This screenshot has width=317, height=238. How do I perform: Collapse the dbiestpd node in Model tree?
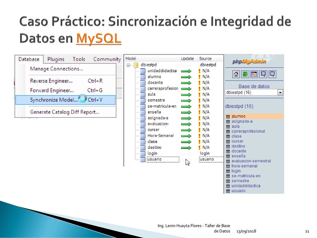128,65
